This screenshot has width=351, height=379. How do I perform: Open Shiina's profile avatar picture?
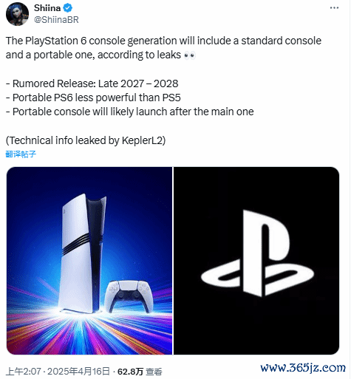(x=17, y=14)
